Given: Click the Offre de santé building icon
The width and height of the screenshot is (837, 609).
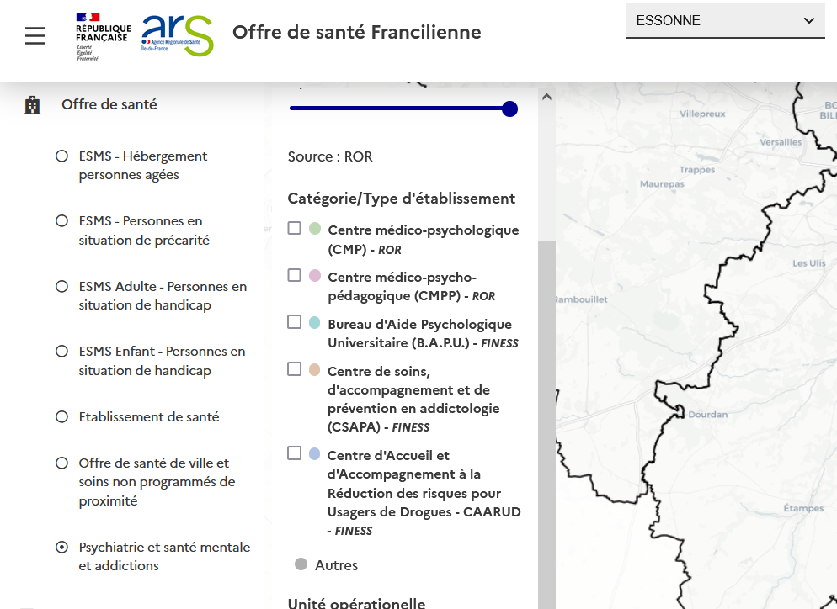Looking at the screenshot, I should point(33,105).
